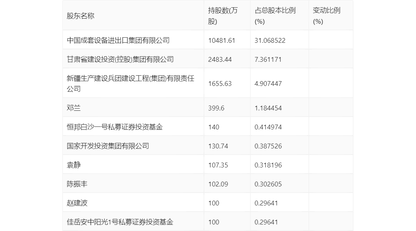Select 100 shares in 赵建波 row
This screenshot has height=231, width=416.
point(214,203)
